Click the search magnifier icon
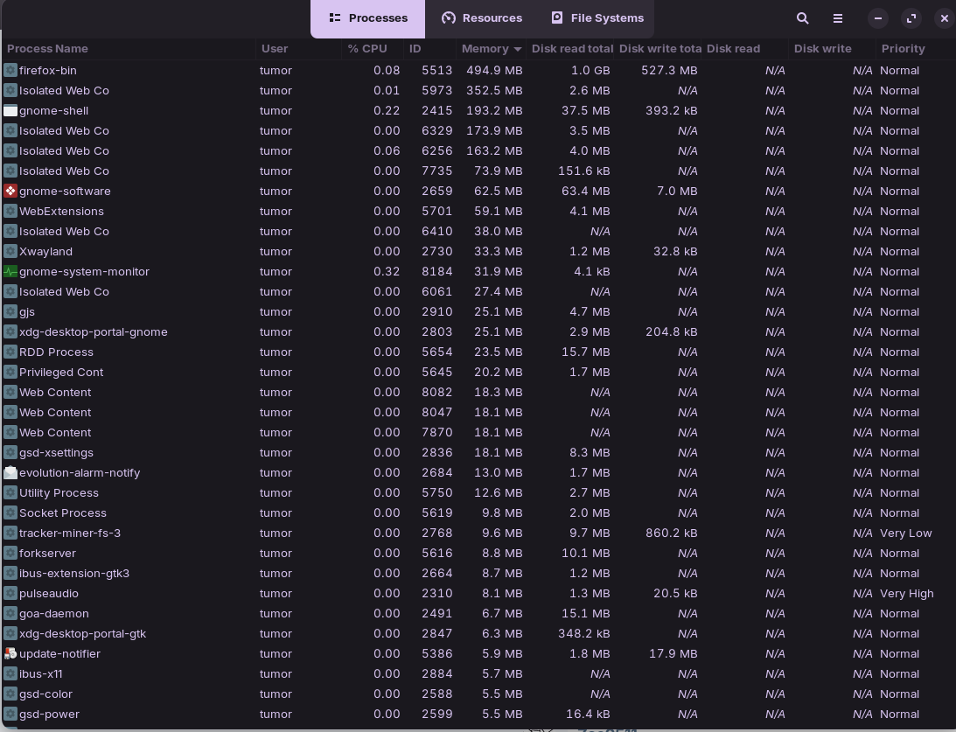 pos(802,18)
